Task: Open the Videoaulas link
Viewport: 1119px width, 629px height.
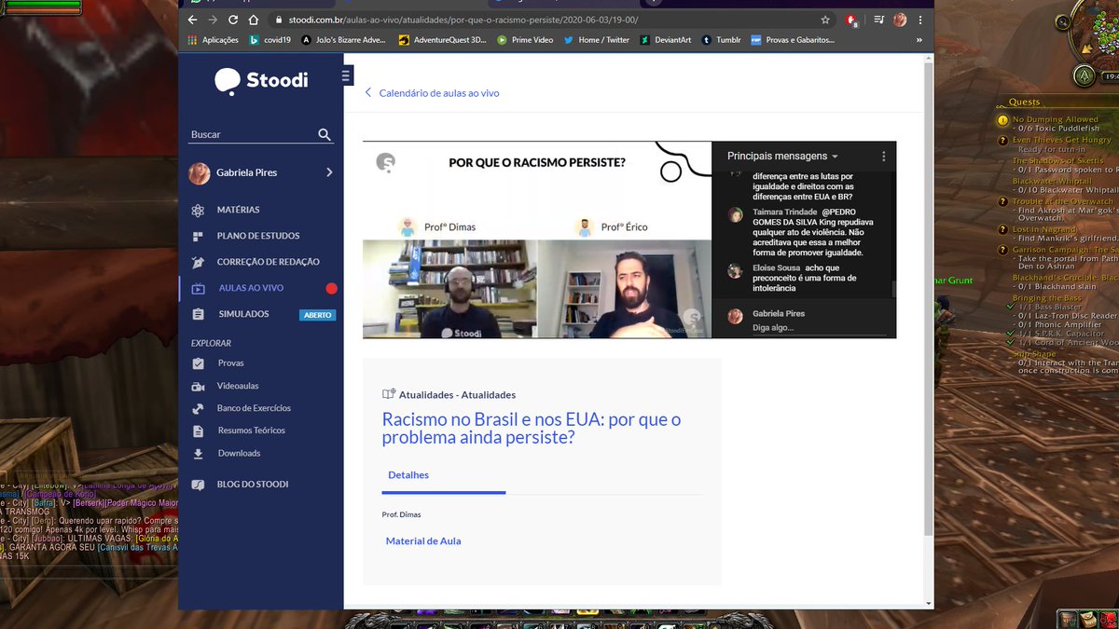Action: click(238, 386)
